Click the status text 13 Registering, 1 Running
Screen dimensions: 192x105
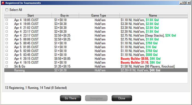coord(36,88)
